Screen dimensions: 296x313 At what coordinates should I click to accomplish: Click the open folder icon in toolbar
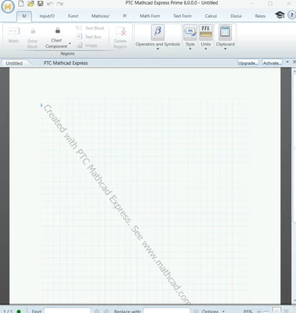[31, 3]
